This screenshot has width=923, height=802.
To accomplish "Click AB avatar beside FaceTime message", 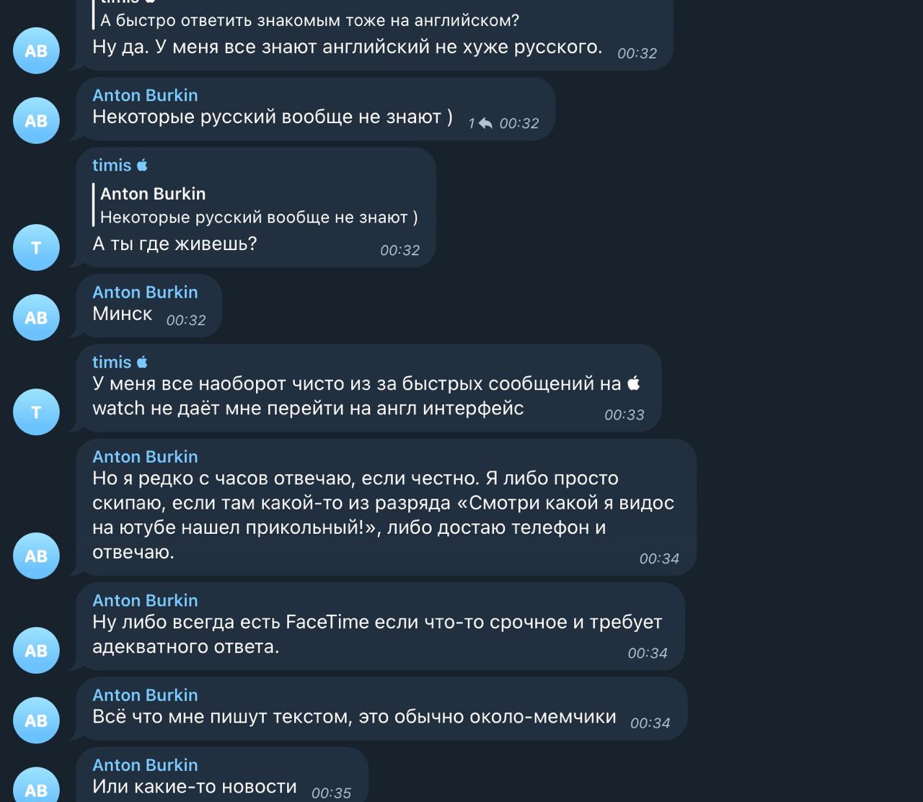I will point(36,650).
